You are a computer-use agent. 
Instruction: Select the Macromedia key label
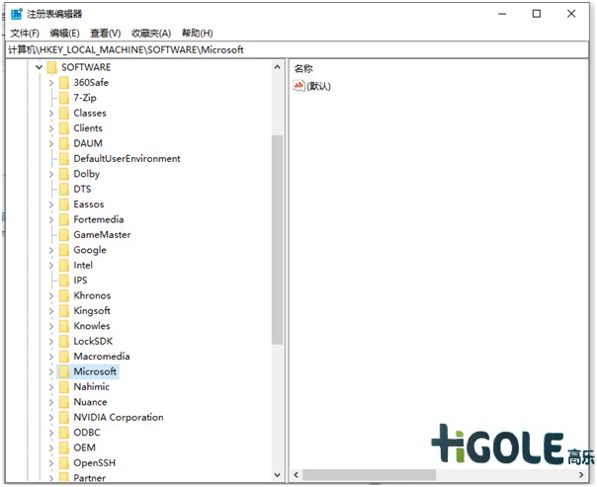(x=102, y=357)
